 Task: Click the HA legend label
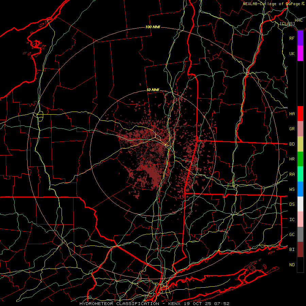point(292,114)
